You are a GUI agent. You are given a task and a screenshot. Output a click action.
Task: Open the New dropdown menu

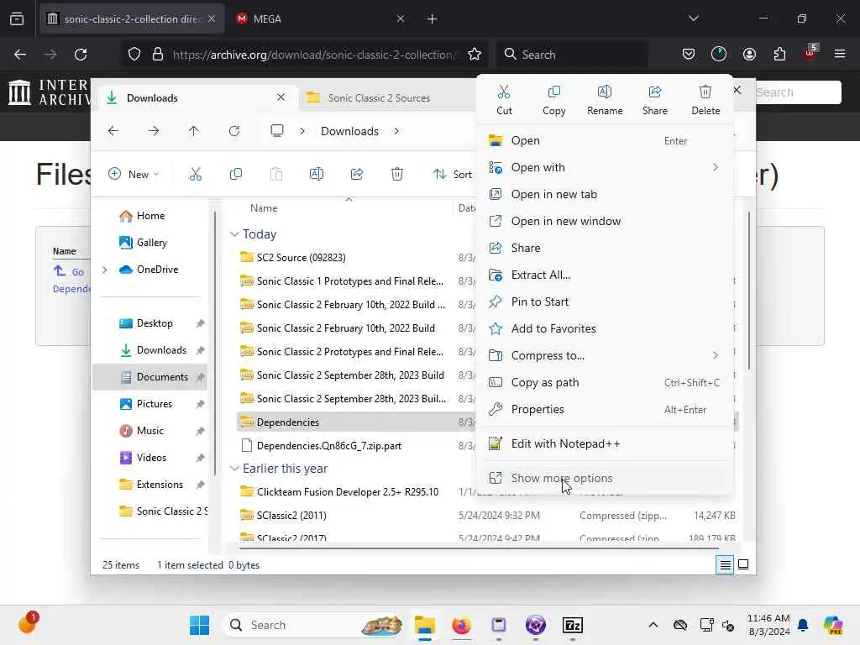[x=134, y=175]
